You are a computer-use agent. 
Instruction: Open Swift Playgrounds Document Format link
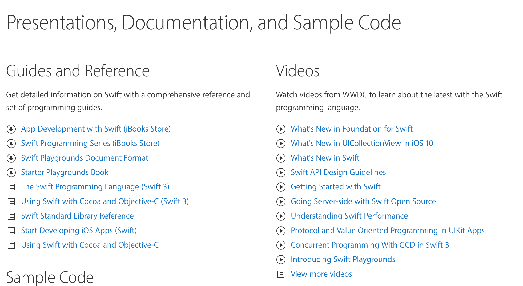coord(85,158)
